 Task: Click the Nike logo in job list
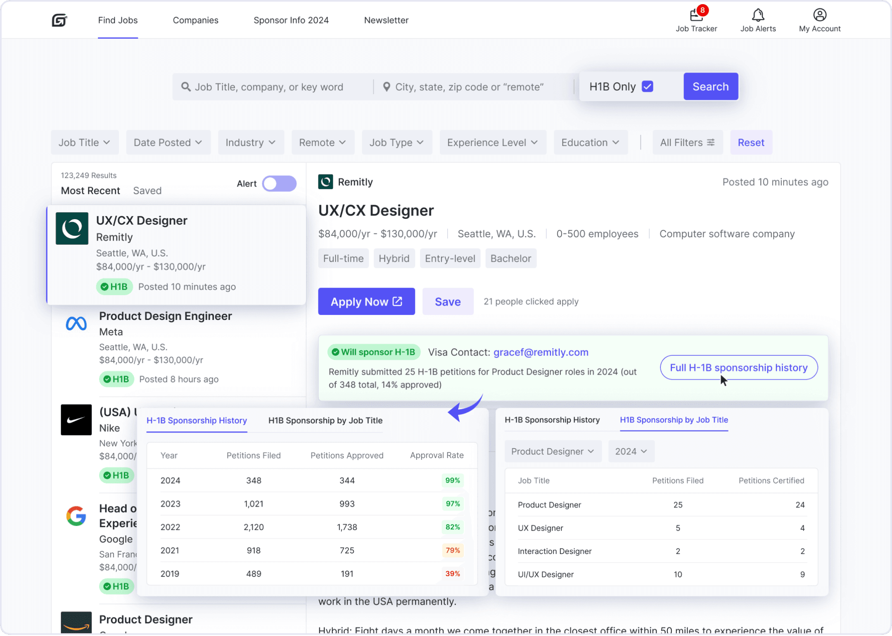tap(76, 420)
